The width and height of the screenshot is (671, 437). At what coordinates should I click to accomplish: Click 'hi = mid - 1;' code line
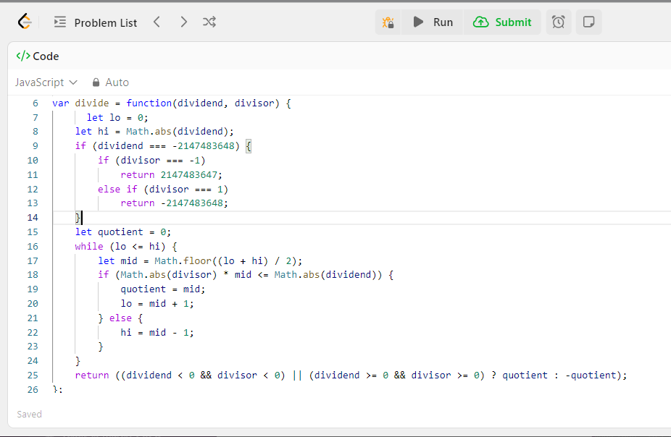(157, 332)
